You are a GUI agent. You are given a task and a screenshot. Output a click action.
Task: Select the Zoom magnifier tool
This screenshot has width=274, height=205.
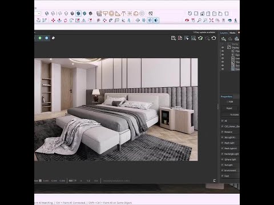199,20
